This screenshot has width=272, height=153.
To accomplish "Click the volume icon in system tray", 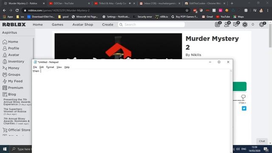I will tap(238, 149).
